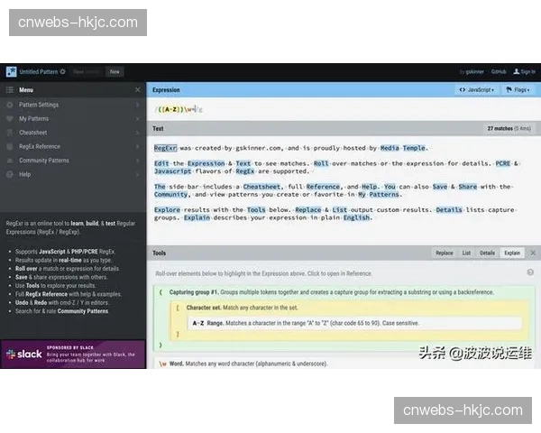The image size is (541, 433).
Task: Click the Cheatsheet icon in sidebar
Action: click(x=10, y=133)
